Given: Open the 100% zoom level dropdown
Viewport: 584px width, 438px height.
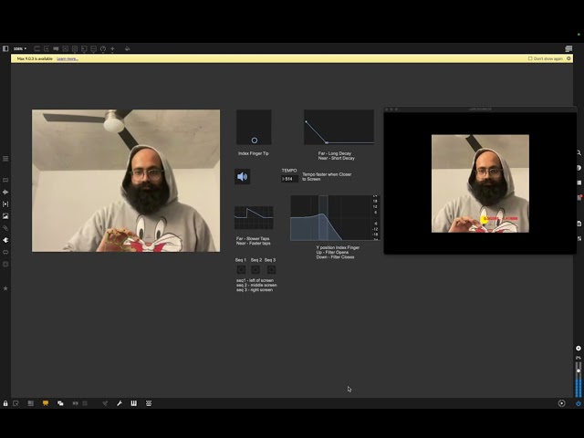Looking at the screenshot, I should click(20, 48).
